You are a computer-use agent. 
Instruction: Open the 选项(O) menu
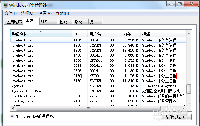28,13
